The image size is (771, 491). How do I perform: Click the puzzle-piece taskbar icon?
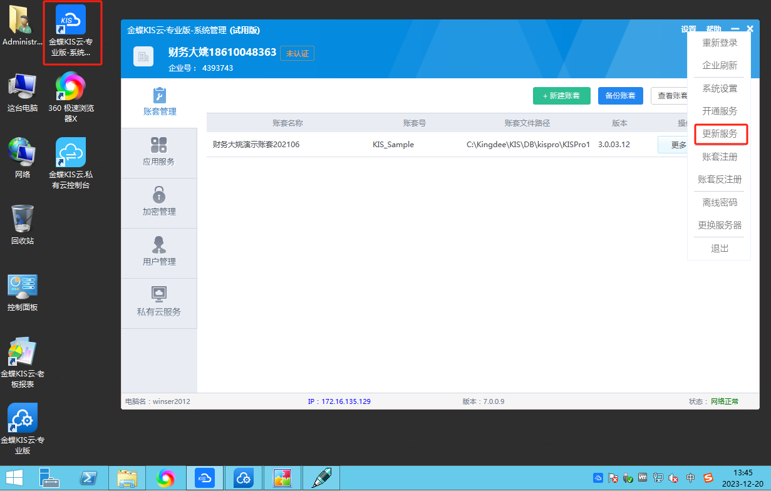pyautogui.click(x=282, y=478)
